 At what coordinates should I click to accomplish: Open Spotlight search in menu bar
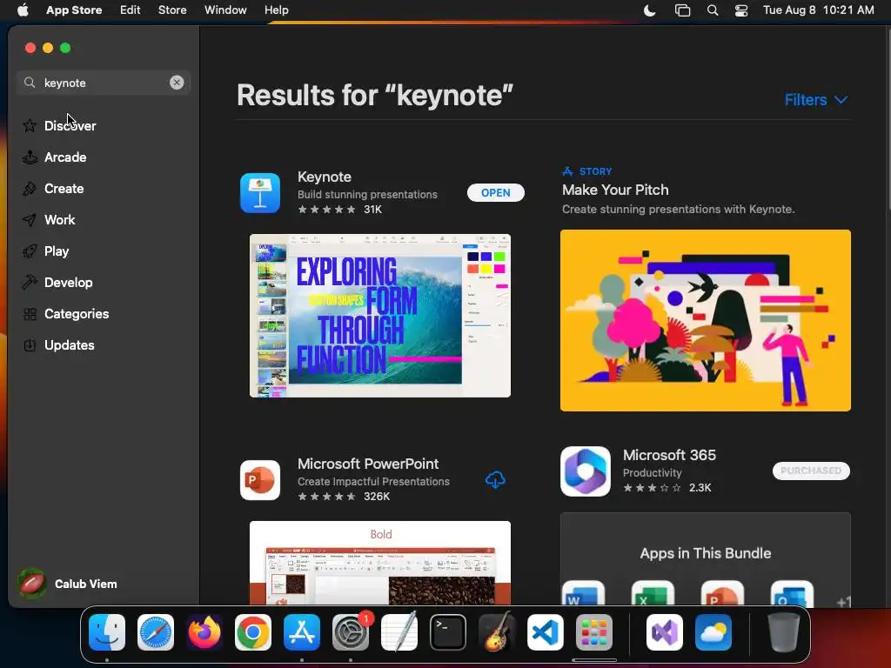712,10
